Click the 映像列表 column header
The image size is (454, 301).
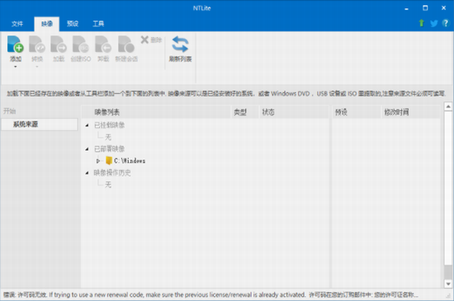tap(156, 112)
